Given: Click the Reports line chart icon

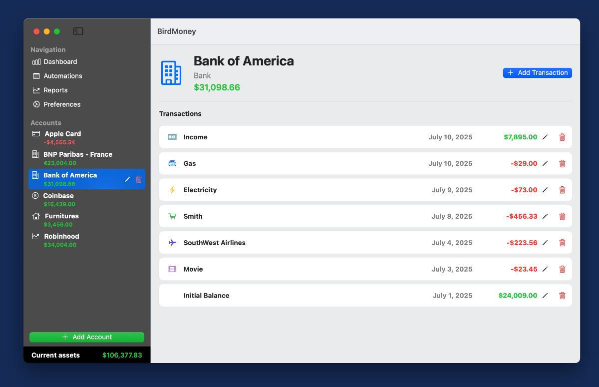Looking at the screenshot, I should pos(36,90).
